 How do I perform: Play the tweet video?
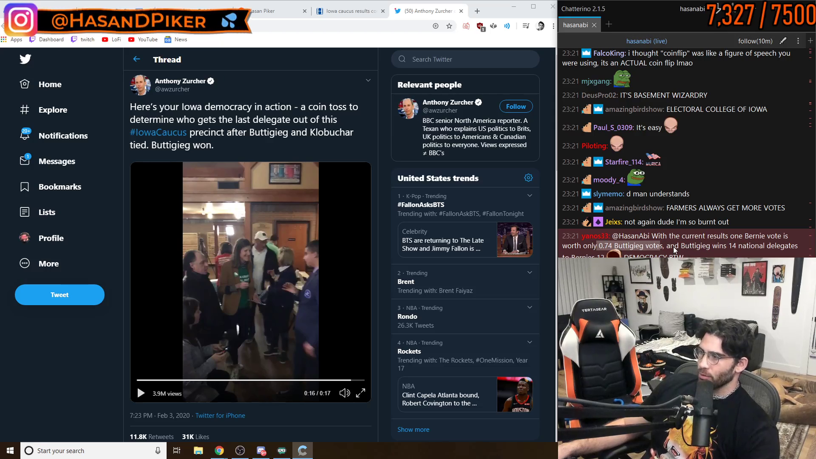click(141, 393)
